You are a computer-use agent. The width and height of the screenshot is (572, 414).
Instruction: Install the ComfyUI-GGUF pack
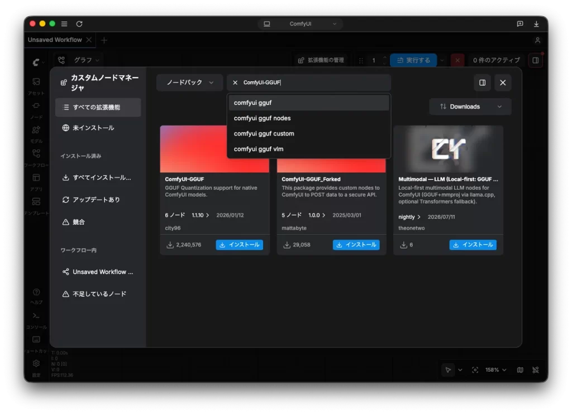(239, 245)
